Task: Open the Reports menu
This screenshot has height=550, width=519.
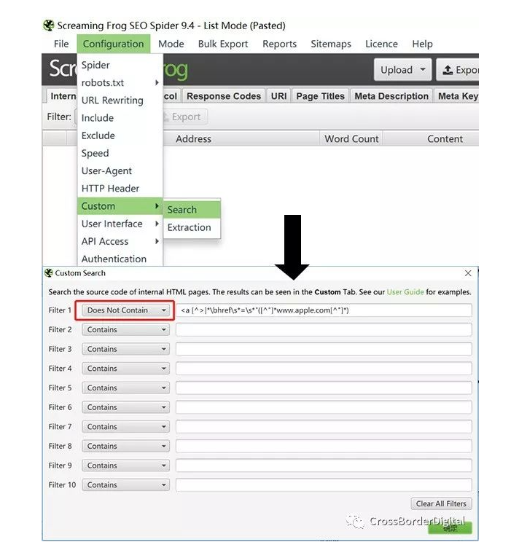Action: (279, 44)
